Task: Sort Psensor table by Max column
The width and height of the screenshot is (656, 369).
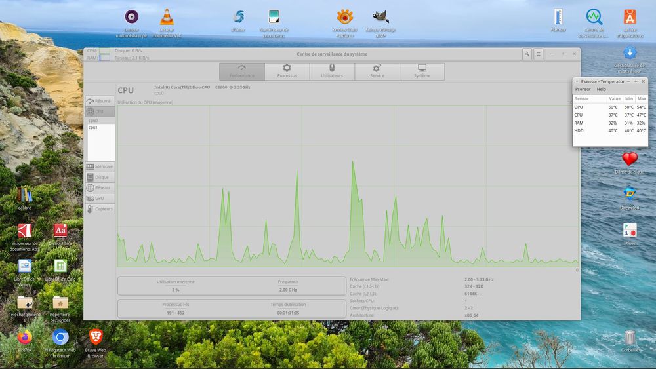Action: coord(642,98)
